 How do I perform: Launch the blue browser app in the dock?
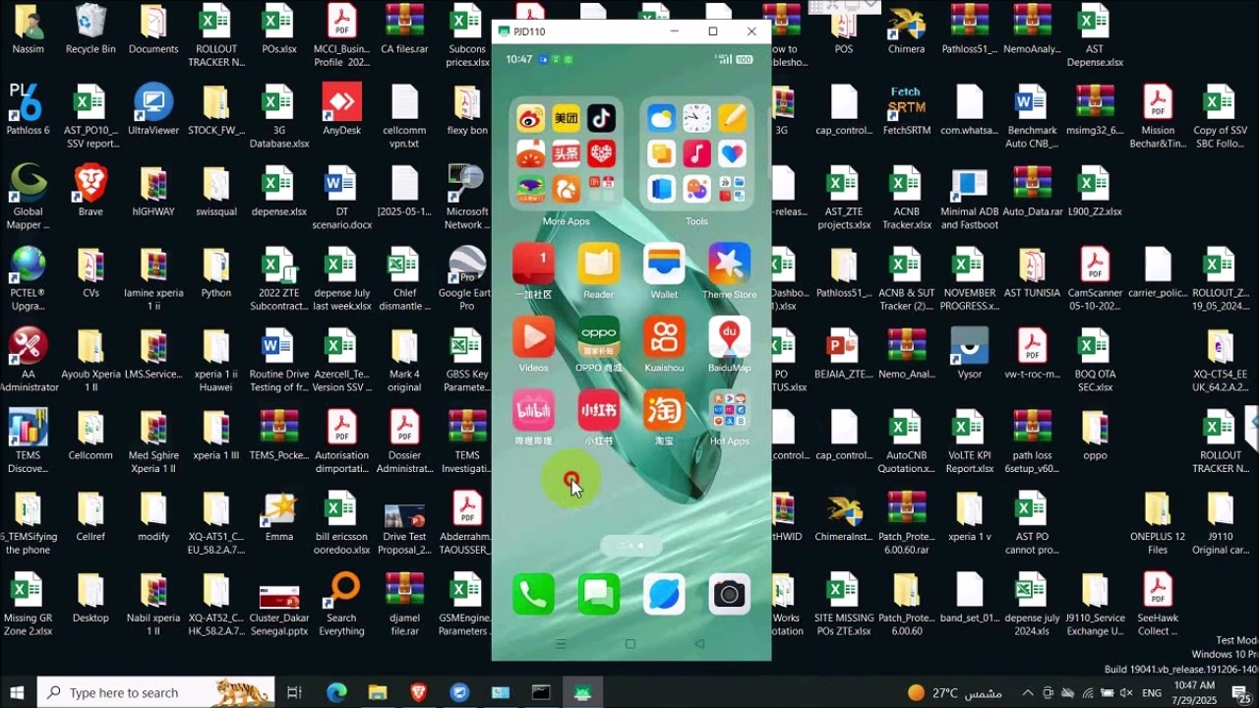(x=664, y=594)
